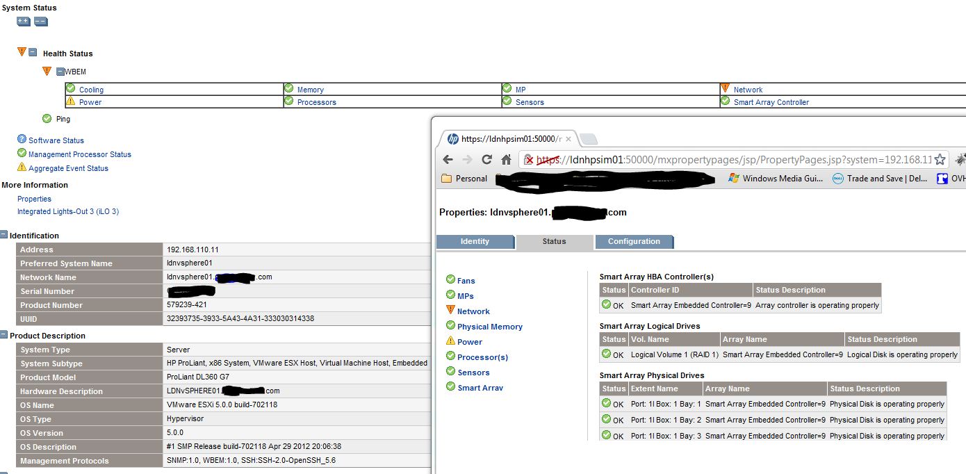This screenshot has width=966, height=474.
Task: Collapse the Identification section
Action: pyautogui.click(x=4, y=236)
